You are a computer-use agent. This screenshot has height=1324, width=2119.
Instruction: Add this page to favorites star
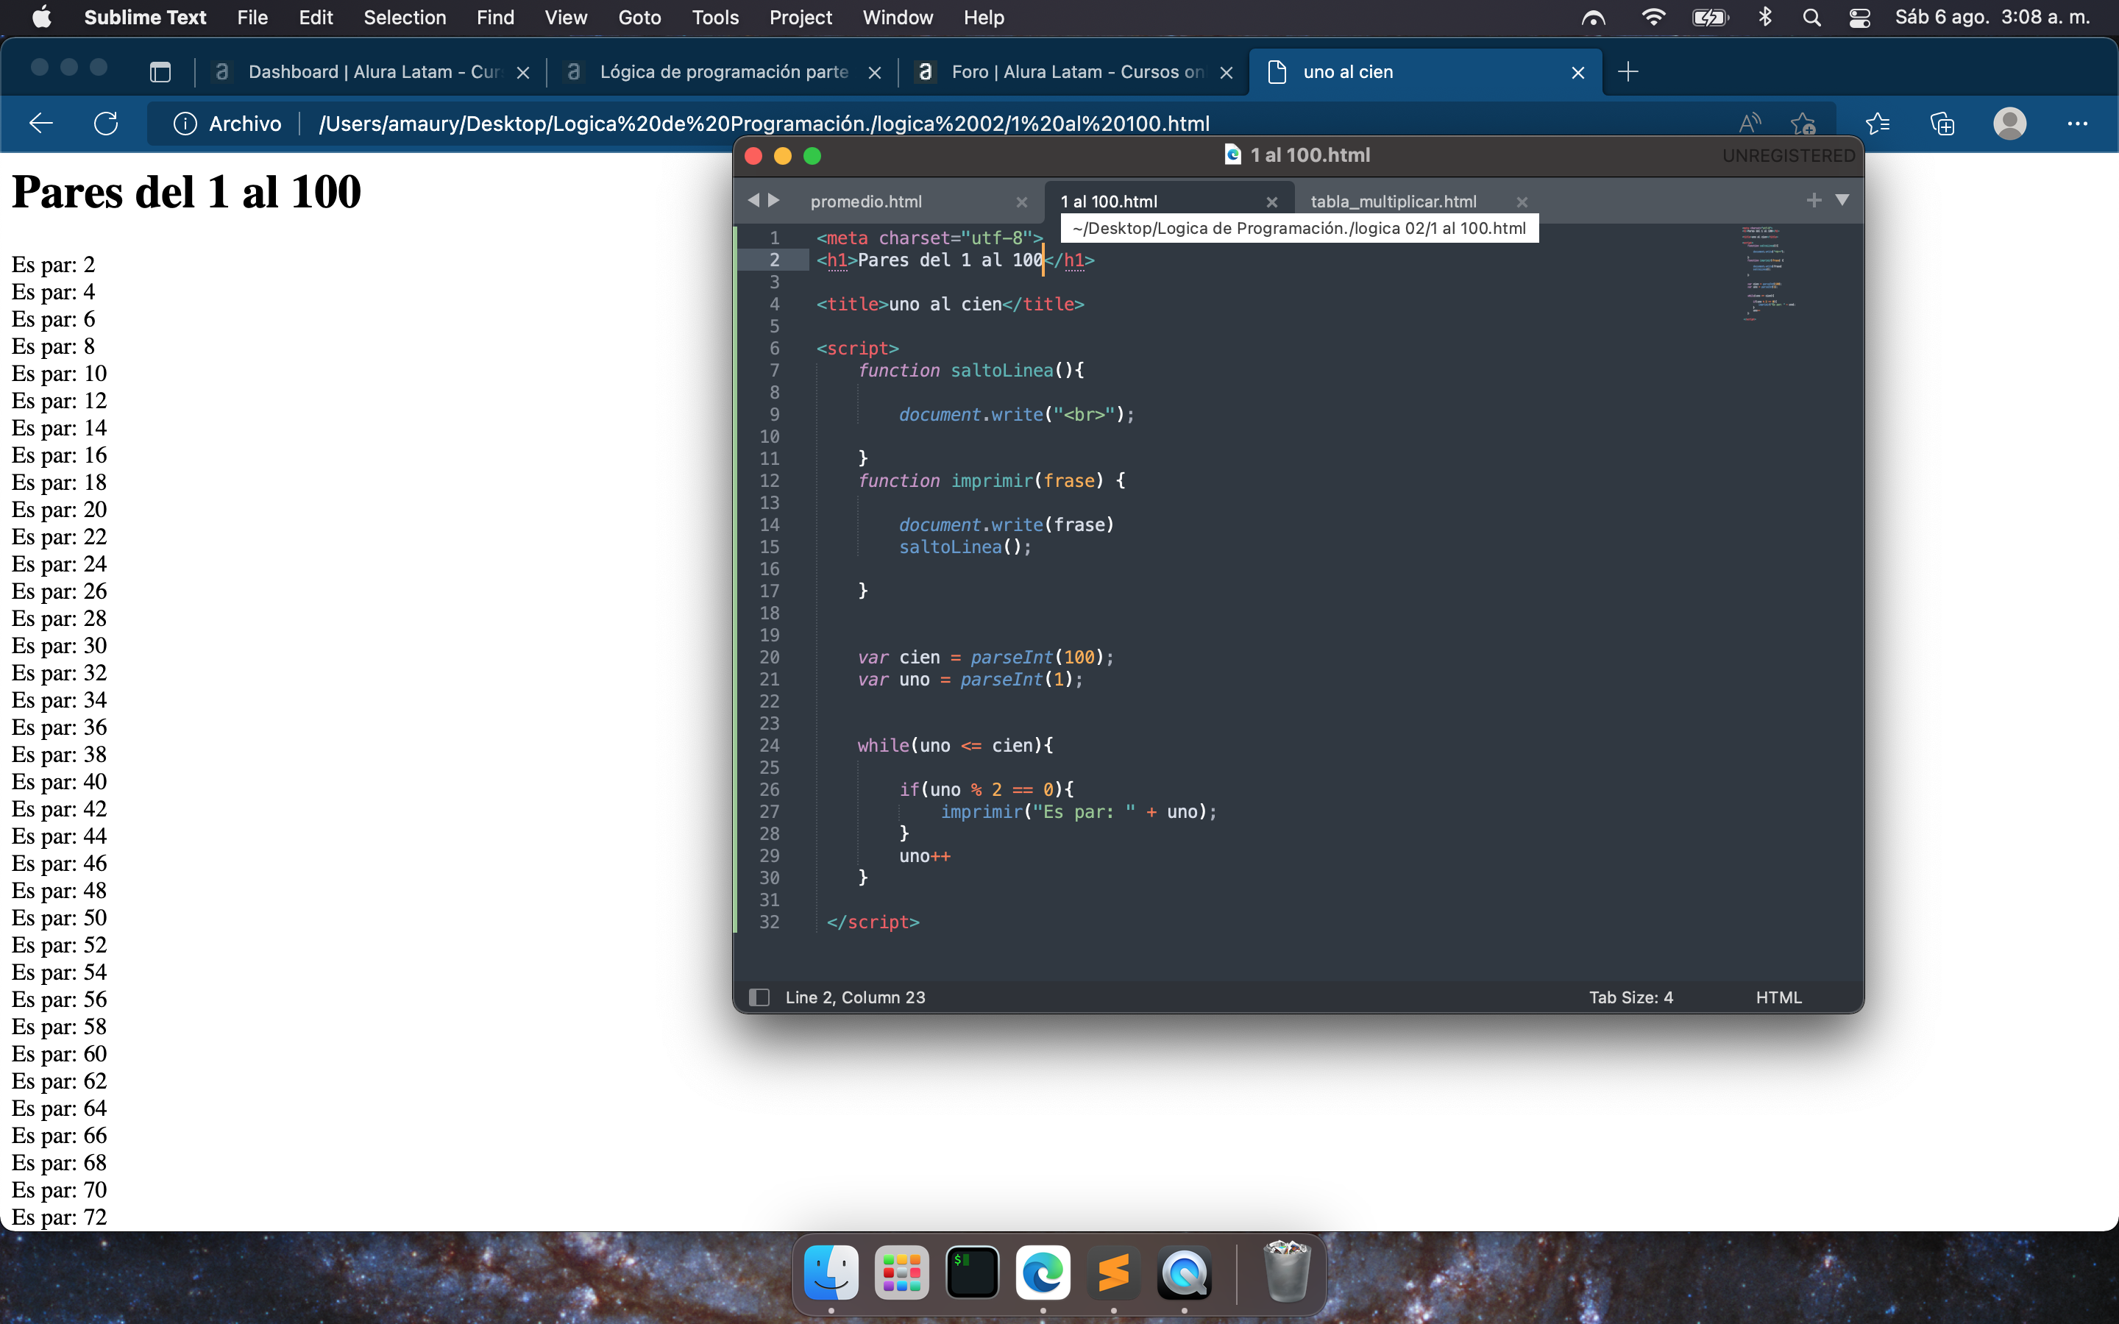[1802, 124]
